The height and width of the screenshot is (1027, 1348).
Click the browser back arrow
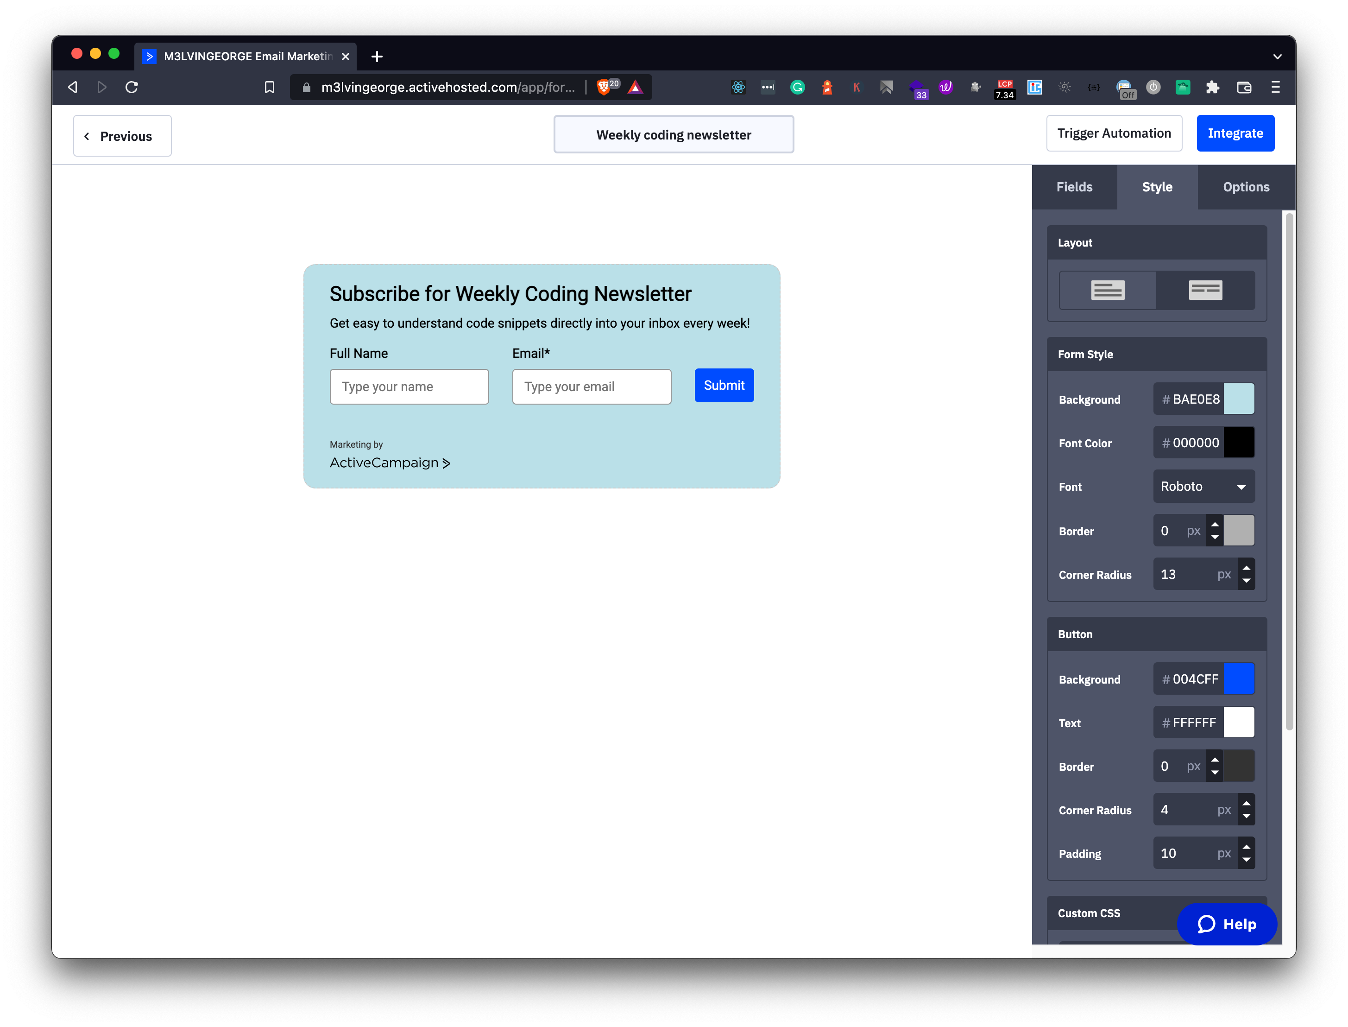click(73, 88)
